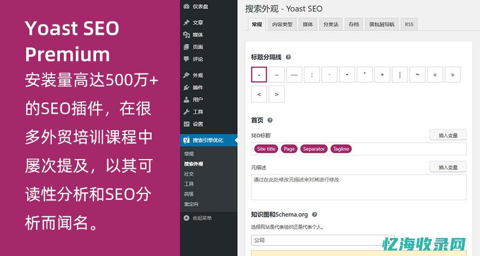480x256 pixels.
Task: Switch to the 内容类型 tab
Action: point(282,25)
